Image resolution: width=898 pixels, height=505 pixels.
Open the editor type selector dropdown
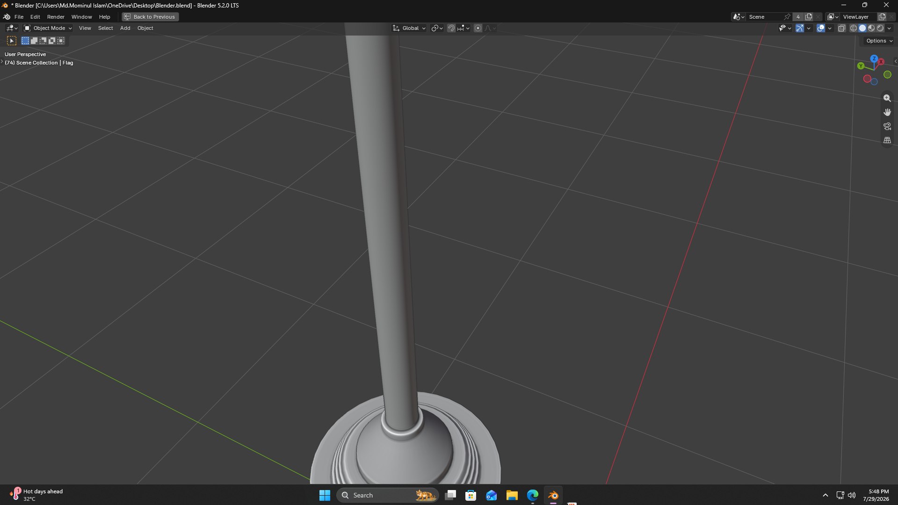[12, 28]
